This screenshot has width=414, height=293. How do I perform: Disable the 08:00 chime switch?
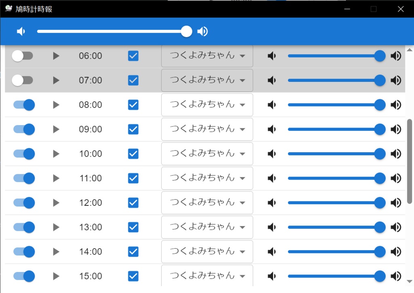(24, 105)
